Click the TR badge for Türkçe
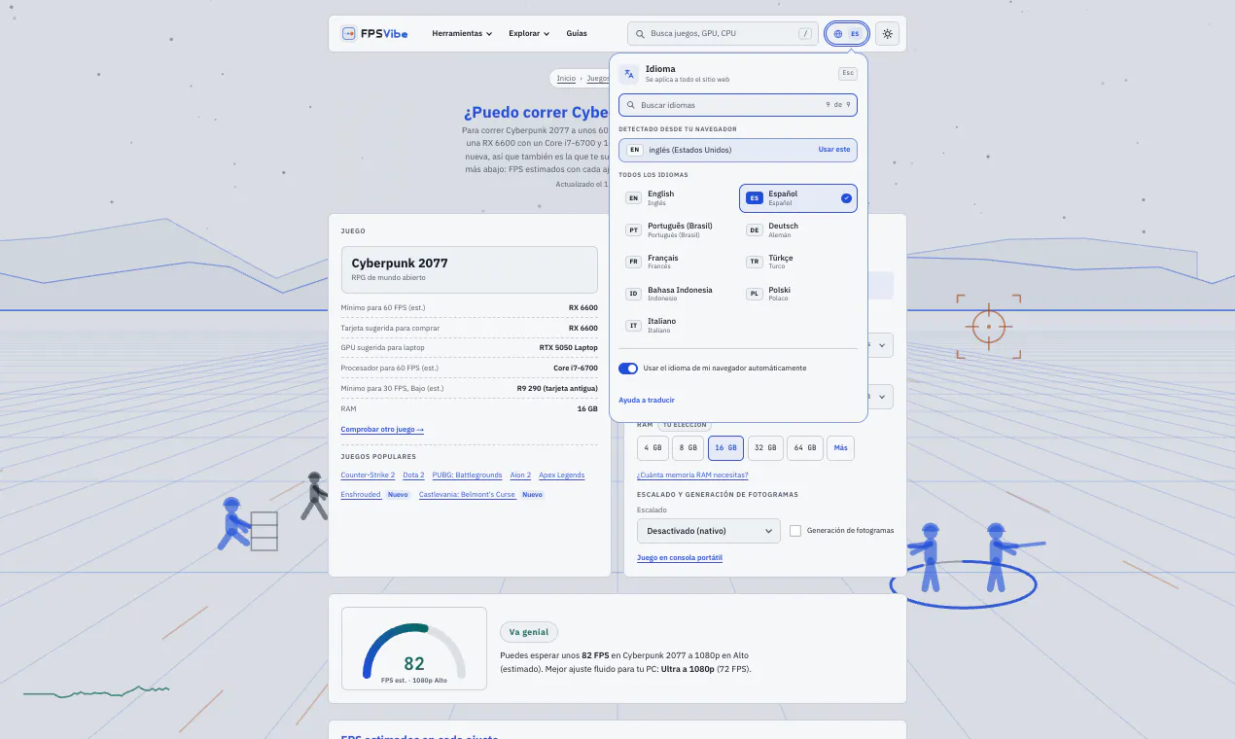Screen dimensions: 1235x739 tap(754, 263)
